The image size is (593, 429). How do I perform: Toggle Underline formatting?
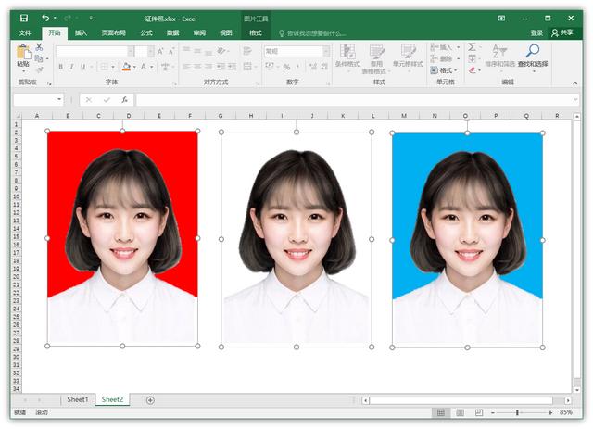[x=82, y=67]
